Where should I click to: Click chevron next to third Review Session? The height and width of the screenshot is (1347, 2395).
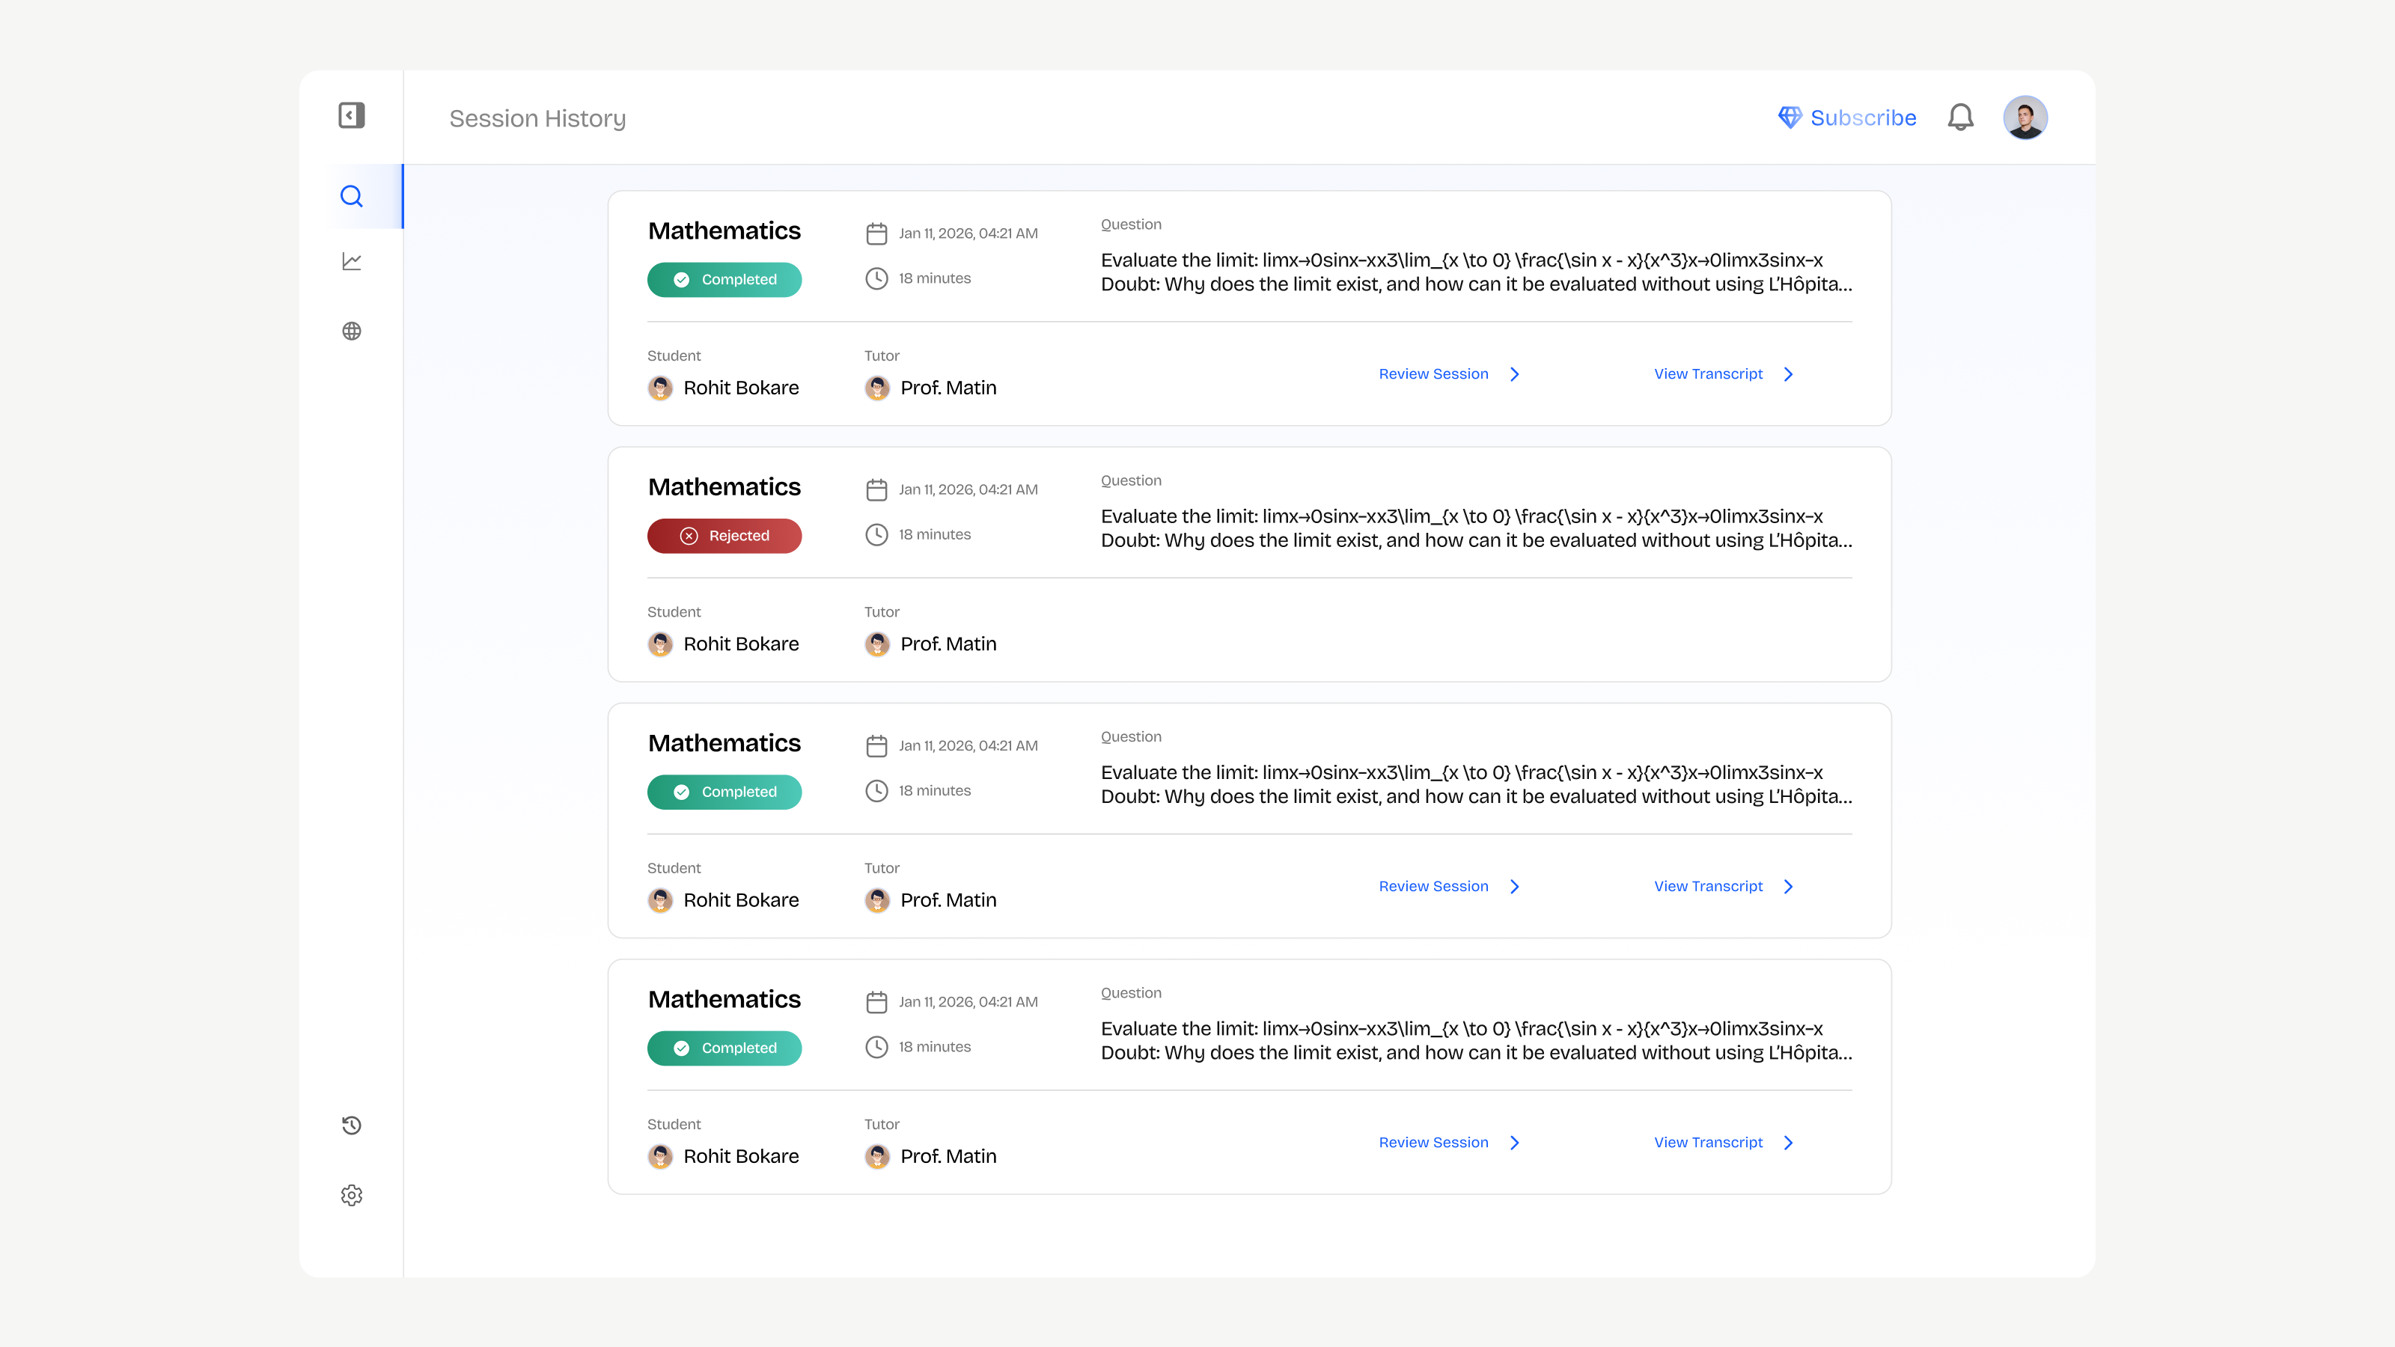click(1515, 886)
